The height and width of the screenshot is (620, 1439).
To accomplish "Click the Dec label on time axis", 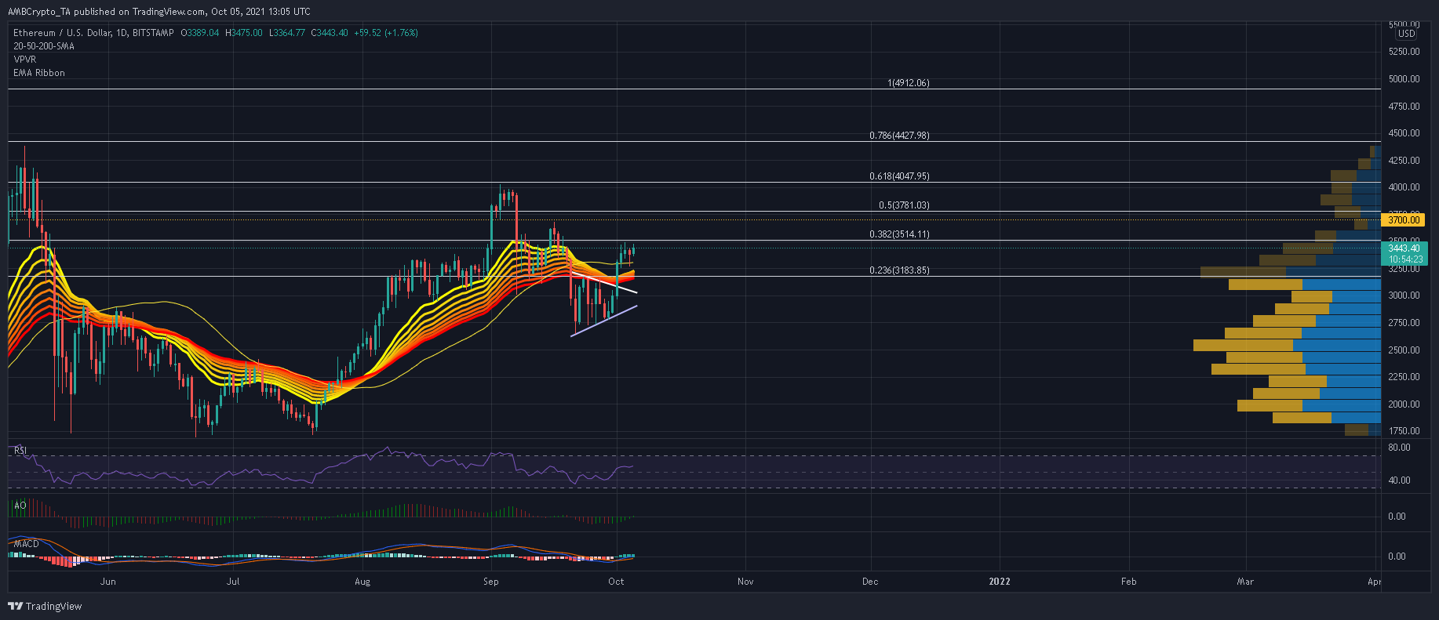I will [x=870, y=582].
